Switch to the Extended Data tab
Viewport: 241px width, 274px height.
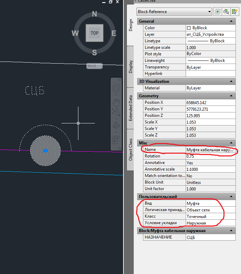coord(130,108)
